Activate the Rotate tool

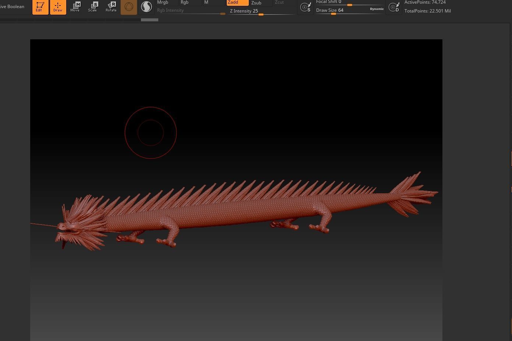click(x=111, y=7)
